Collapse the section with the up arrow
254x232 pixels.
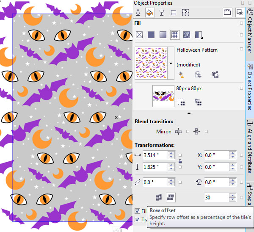tap(189, 113)
